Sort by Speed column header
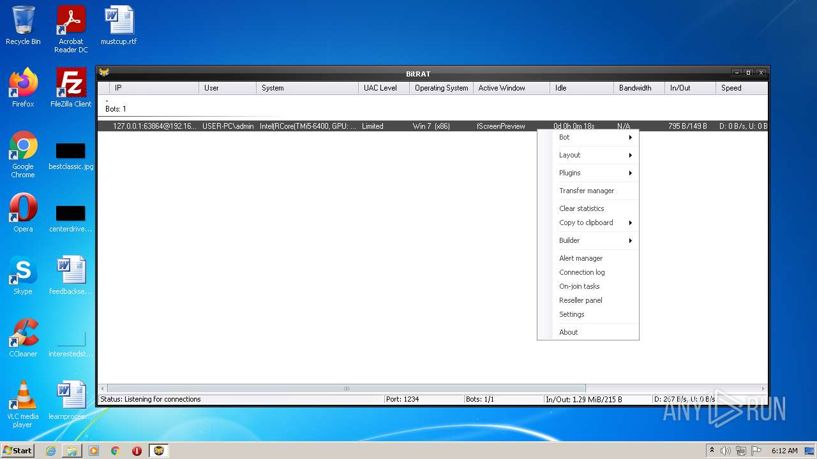Viewport: 817px width, 459px height. [742, 88]
